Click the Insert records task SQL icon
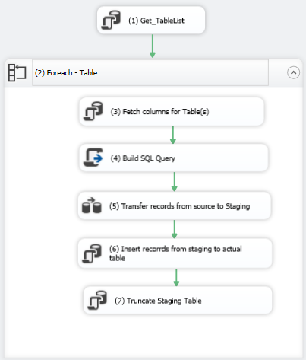Viewport: 306px width, 360px height. click(92, 253)
